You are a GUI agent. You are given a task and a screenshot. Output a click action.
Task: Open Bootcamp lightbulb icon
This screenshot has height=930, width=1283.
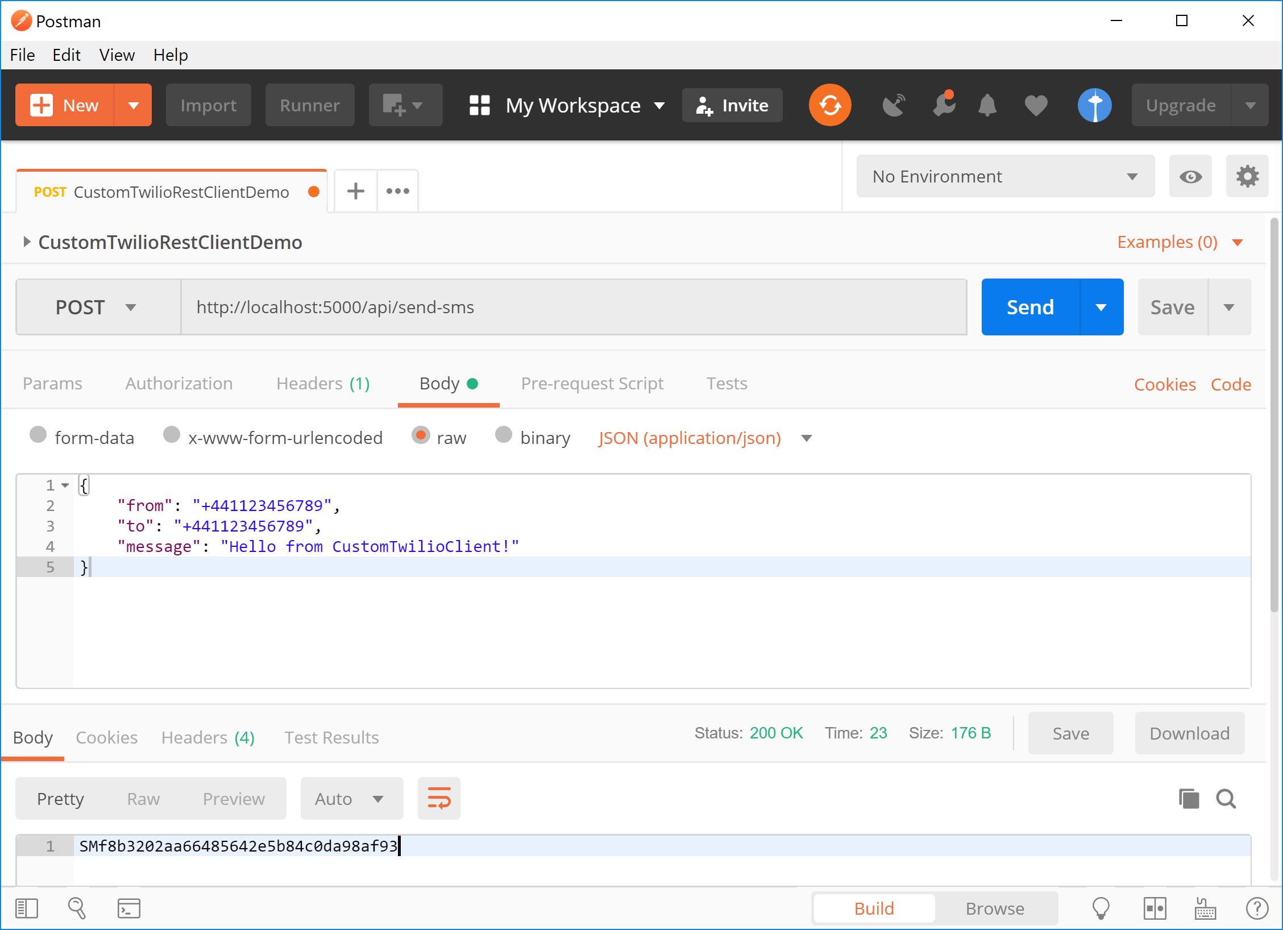point(1101,908)
